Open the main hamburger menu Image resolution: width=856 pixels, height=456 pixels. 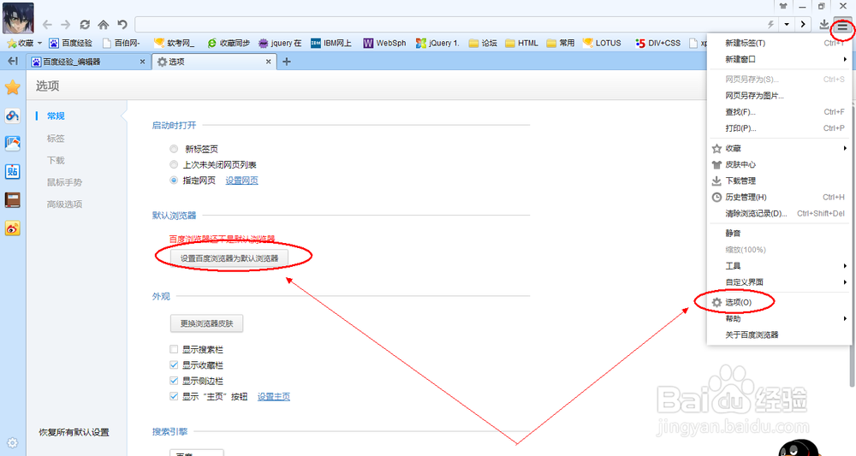(843, 27)
